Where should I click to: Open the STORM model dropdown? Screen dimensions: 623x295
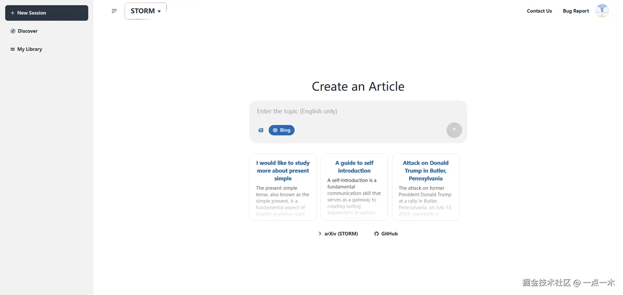(145, 11)
